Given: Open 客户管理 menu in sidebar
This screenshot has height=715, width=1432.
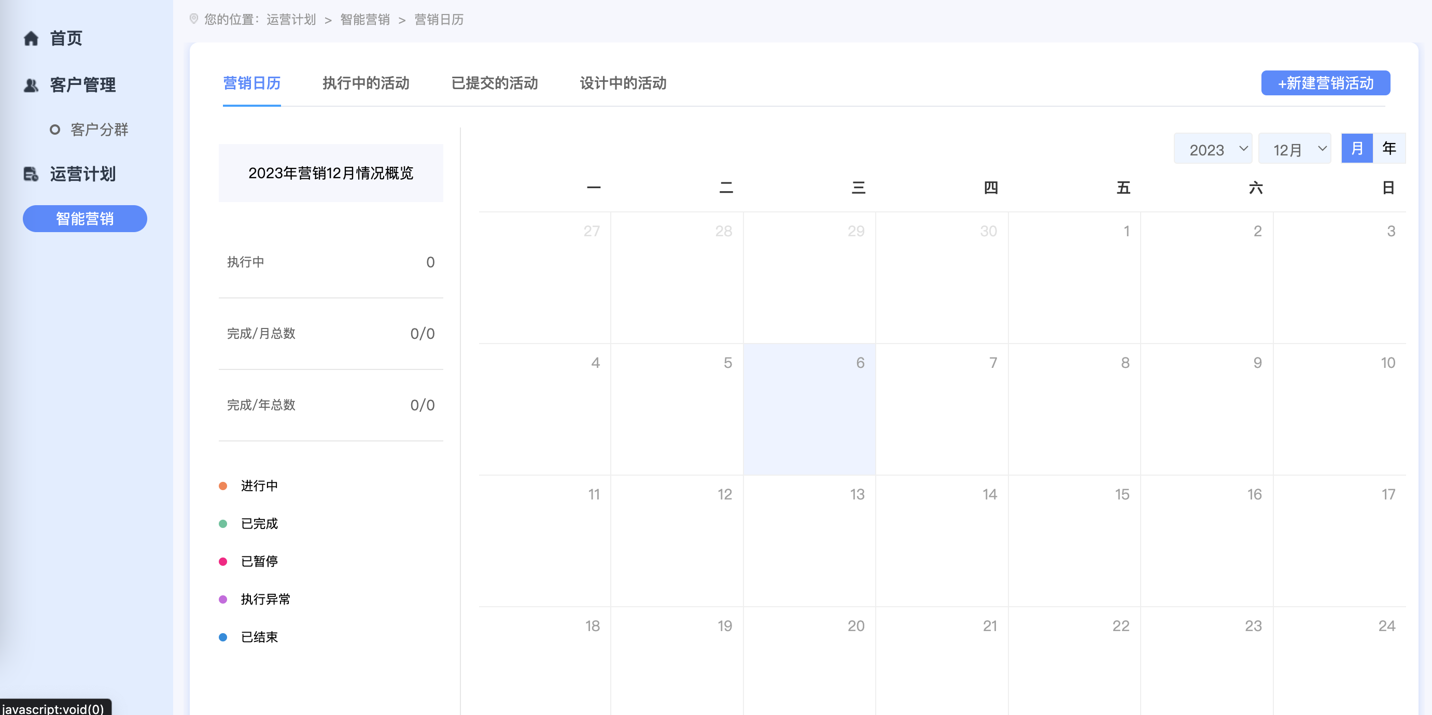Looking at the screenshot, I should click(83, 85).
